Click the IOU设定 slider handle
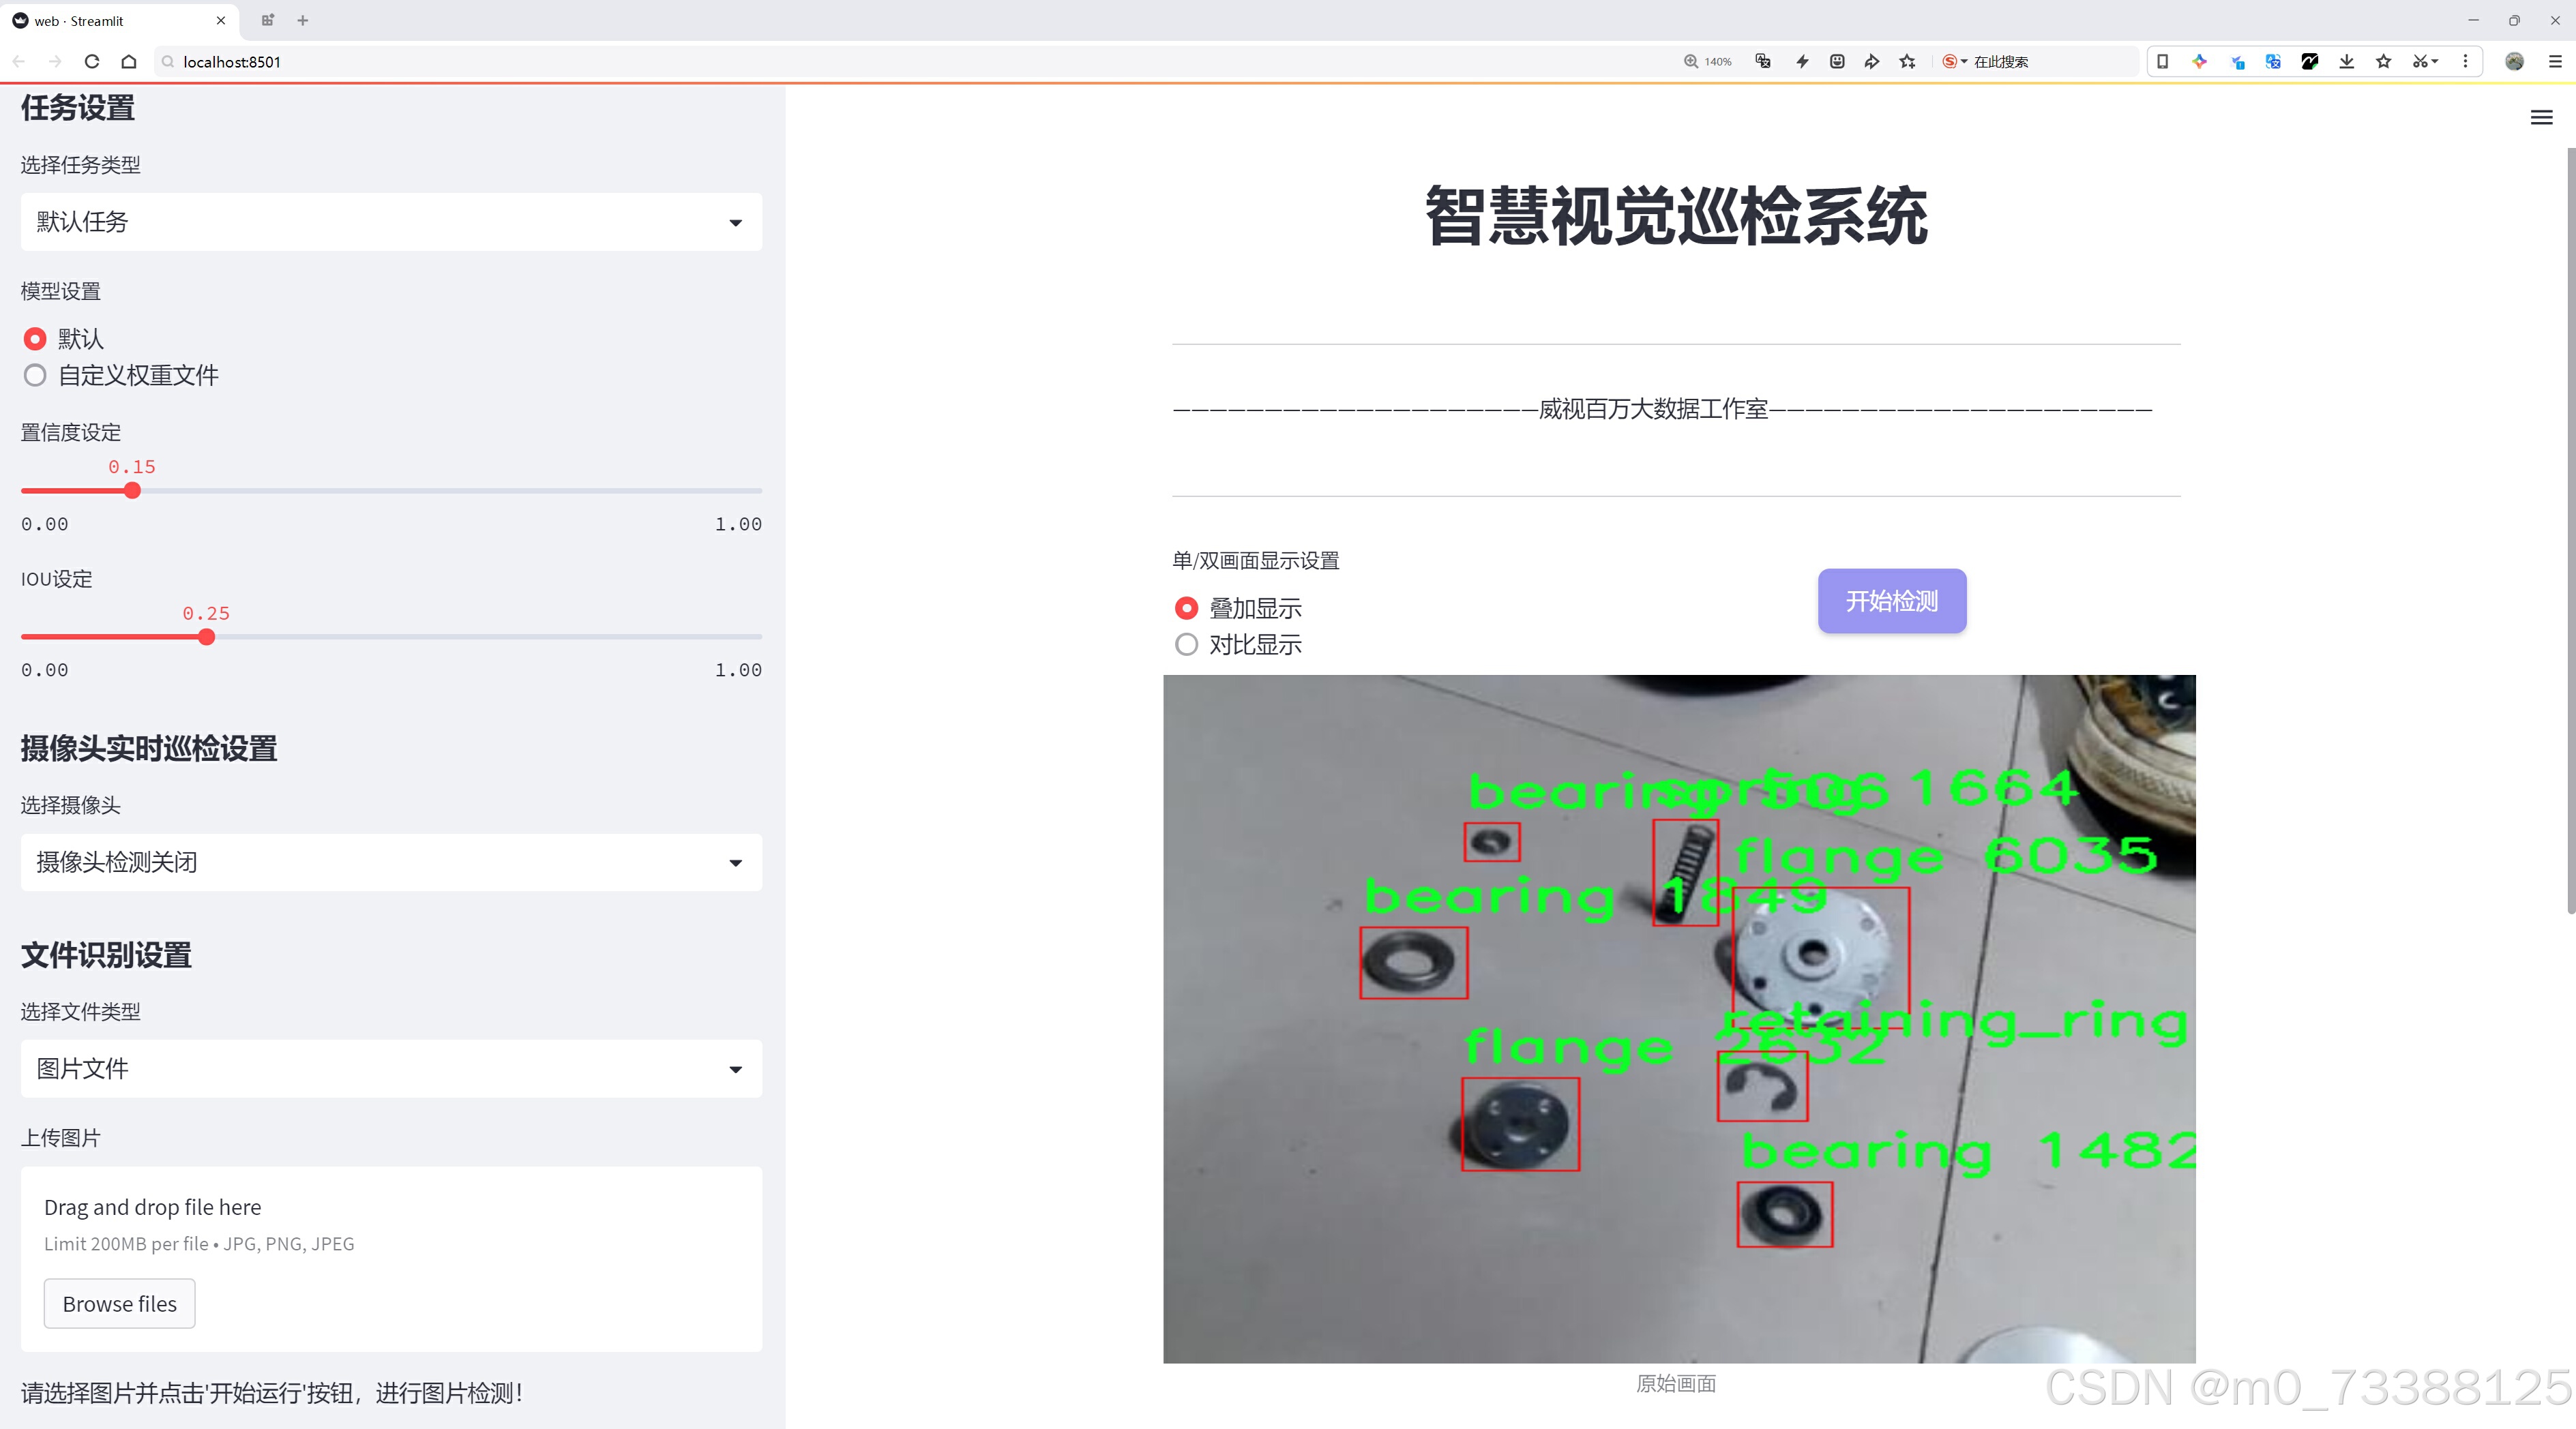The width and height of the screenshot is (2576, 1429). 207,637
